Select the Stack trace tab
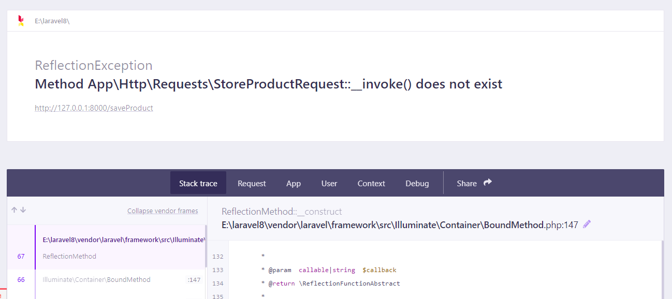Screen dimensions: 672x299 point(198,183)
